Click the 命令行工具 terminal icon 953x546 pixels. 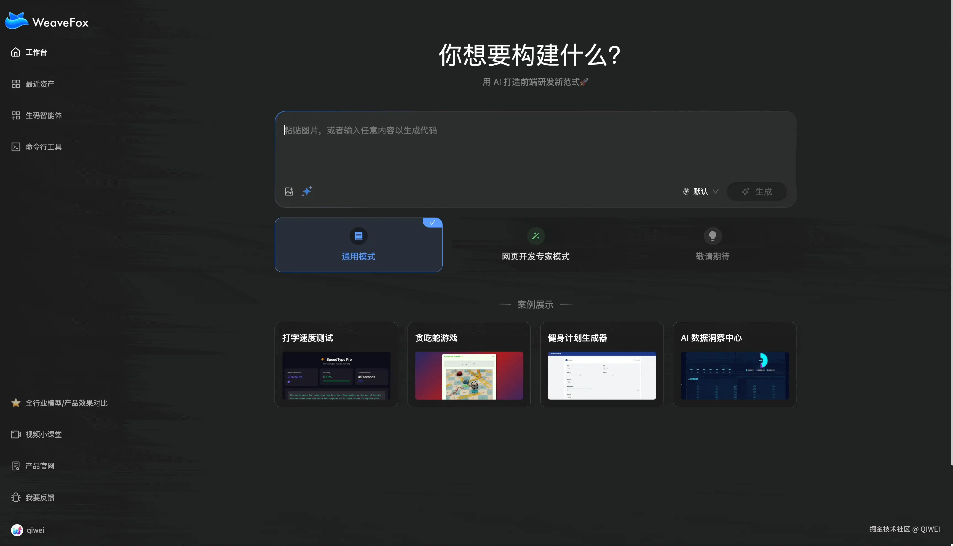(x=16, y=147)
